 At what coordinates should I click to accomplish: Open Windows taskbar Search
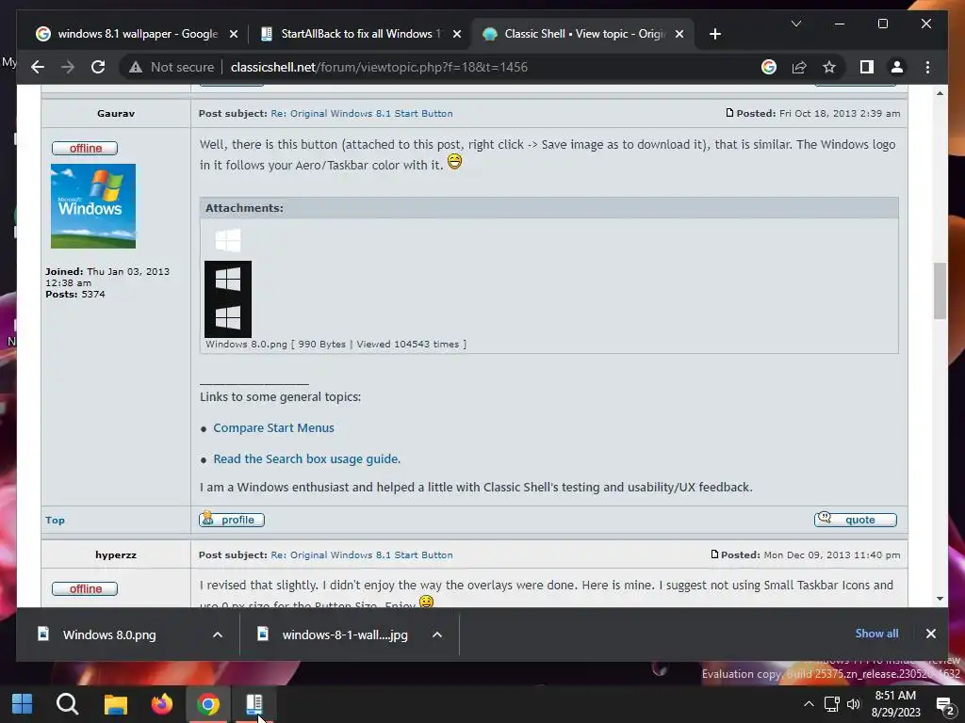tap(68, 704)
